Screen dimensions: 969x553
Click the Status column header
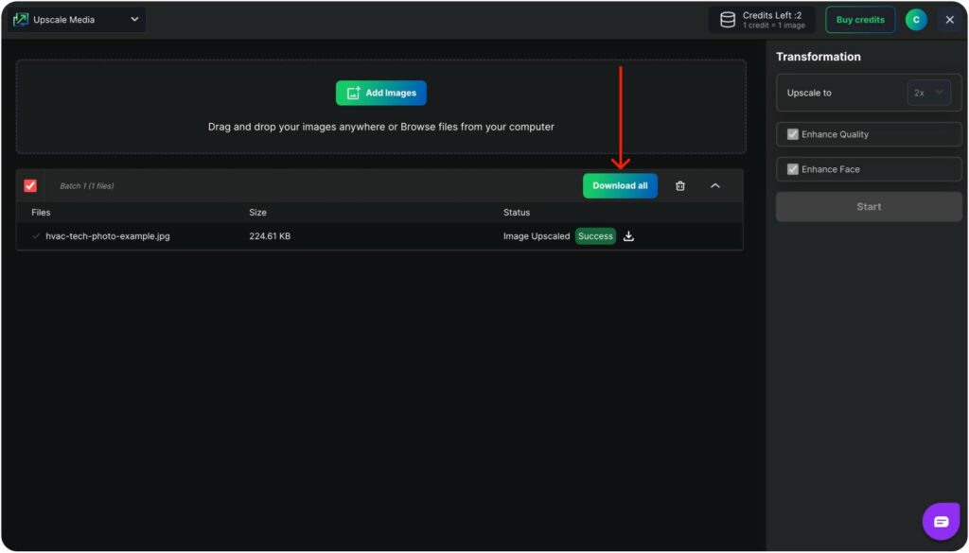[x=517, y=213]
